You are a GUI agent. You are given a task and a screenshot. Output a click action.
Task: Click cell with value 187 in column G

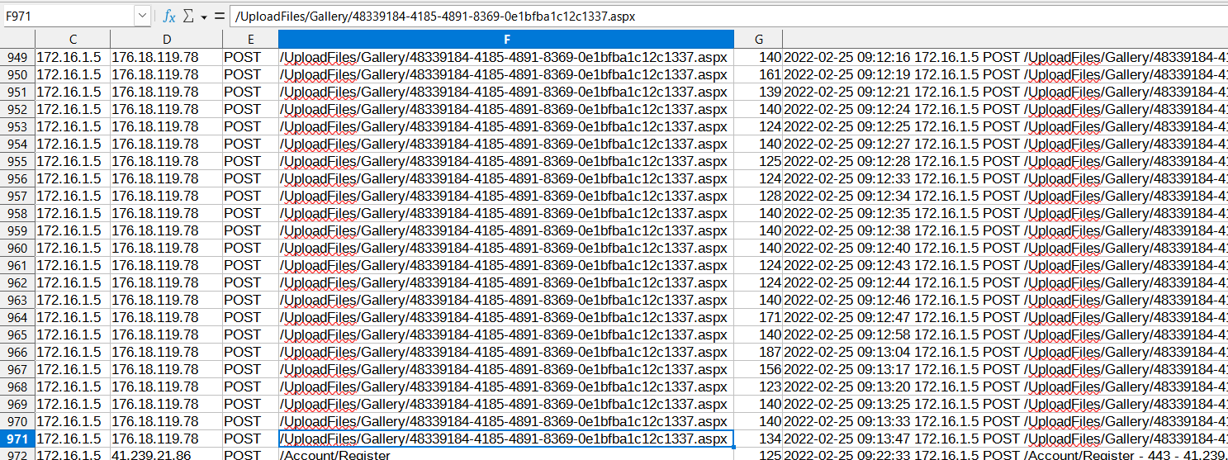(758, 352)
